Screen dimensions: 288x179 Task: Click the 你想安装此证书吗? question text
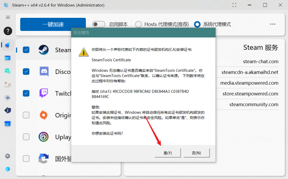click(x=107, y=133)
